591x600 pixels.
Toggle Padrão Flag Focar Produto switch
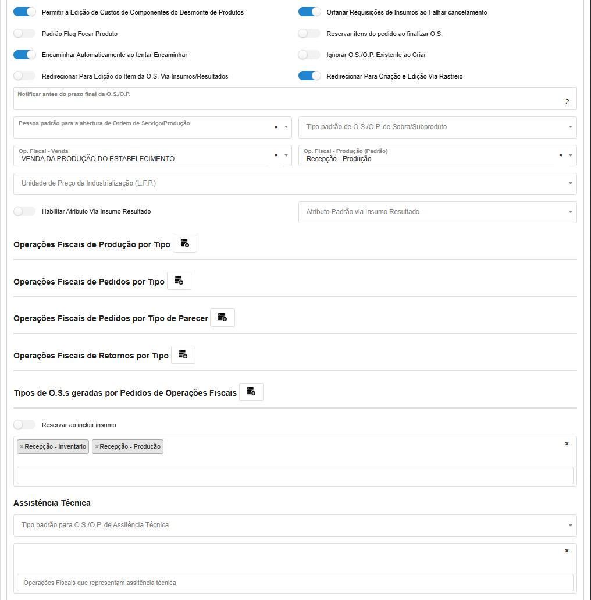[24, 34]
